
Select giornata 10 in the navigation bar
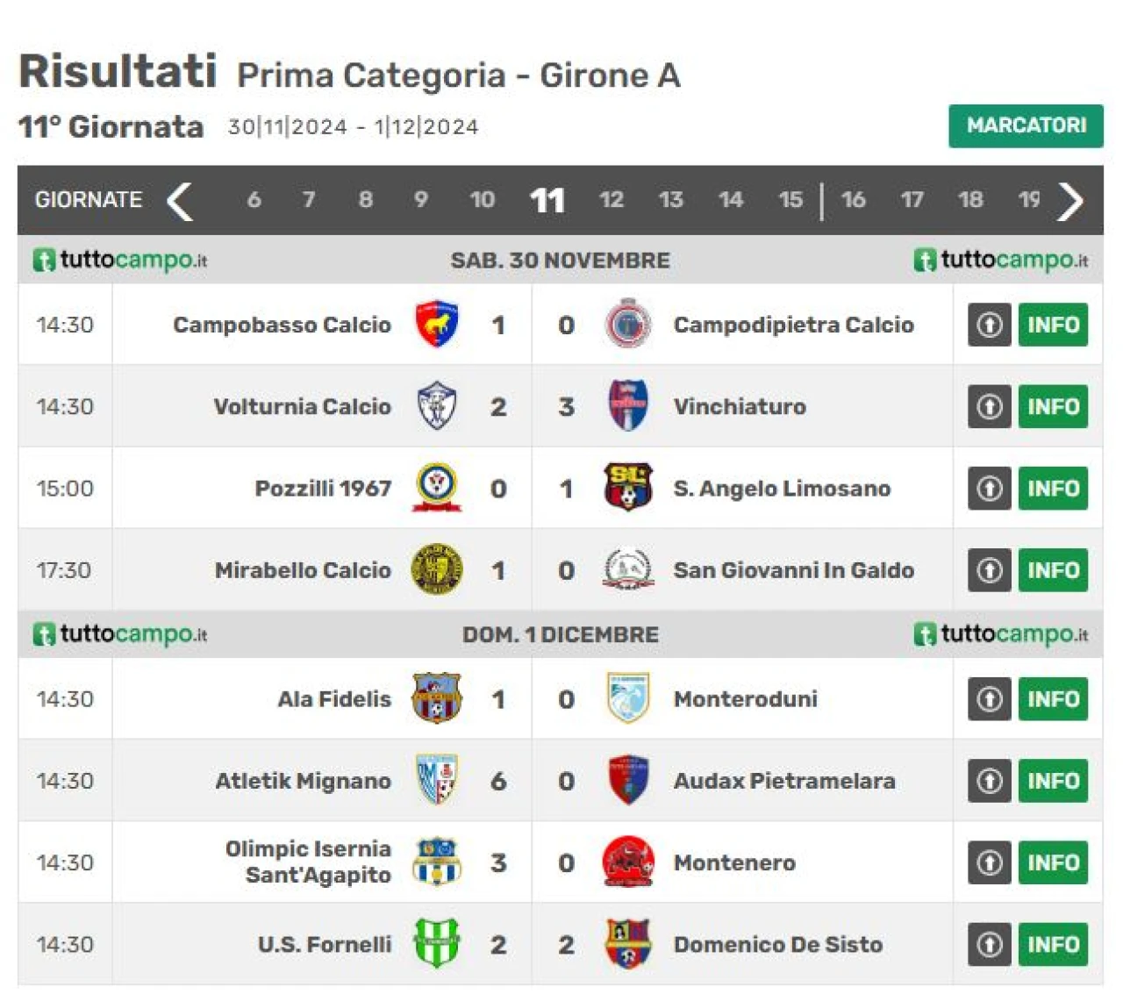tap(483, 200)
